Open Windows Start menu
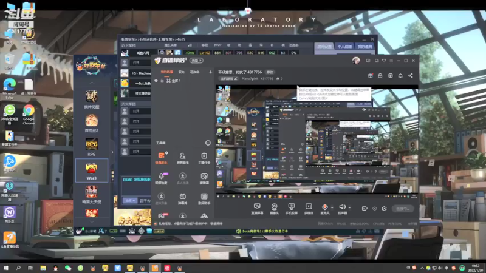This screenshot has height=273, width=486. coord(6,268)
